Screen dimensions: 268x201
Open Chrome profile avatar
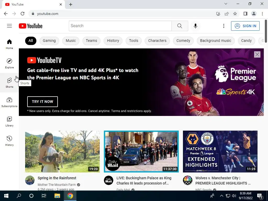tap(254, 14)
